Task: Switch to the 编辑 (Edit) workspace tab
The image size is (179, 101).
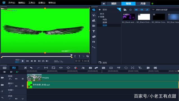Action: click(x=128, y=4)
